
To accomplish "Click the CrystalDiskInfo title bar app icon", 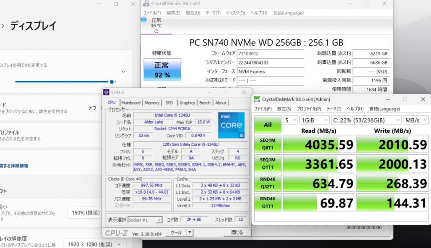I will [x=146, y=3].
